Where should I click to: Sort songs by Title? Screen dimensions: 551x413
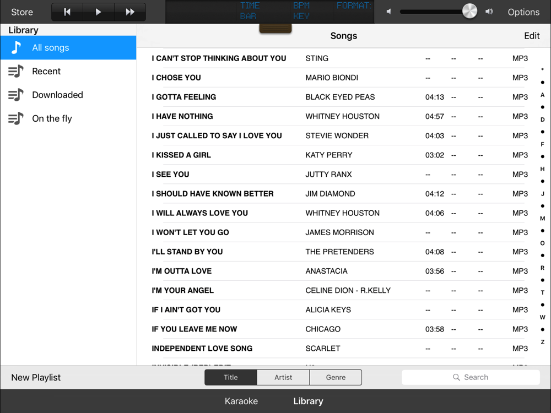[x=231, y=377]
